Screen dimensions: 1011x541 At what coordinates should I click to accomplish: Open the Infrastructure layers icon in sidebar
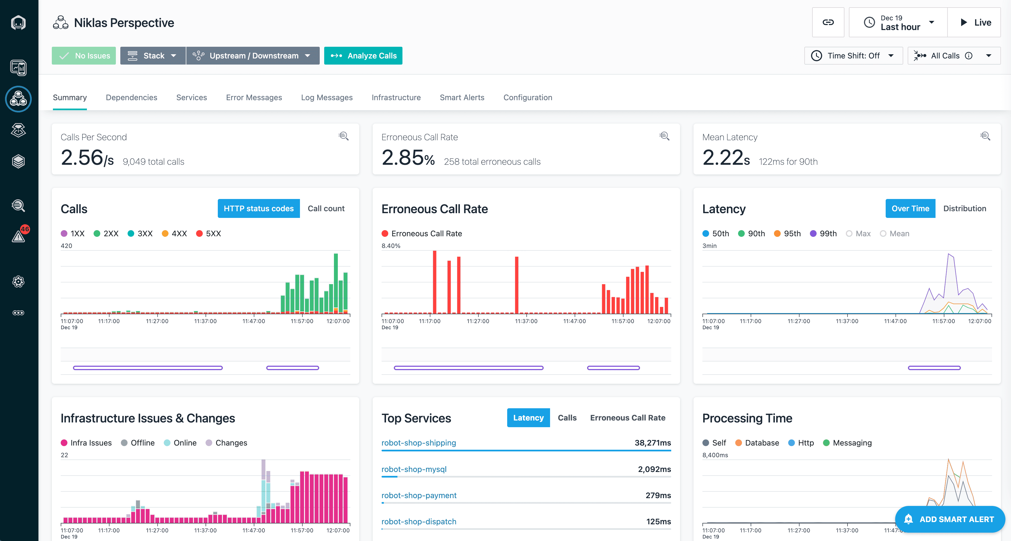pos(18,161)
